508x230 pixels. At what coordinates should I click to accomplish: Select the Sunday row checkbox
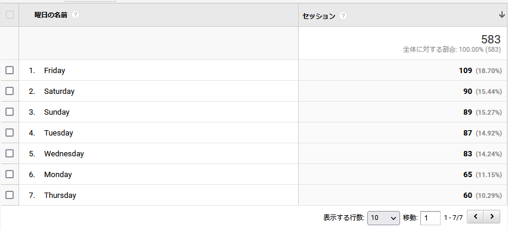tap(10, 112)
